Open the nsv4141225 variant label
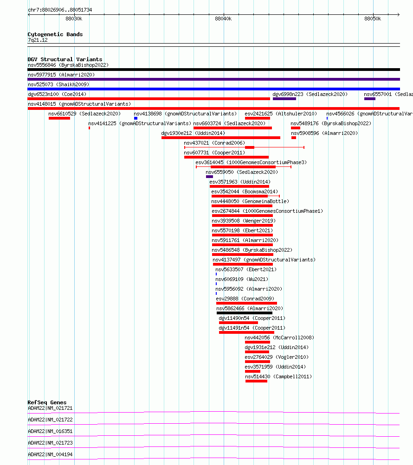 [140, 124]
